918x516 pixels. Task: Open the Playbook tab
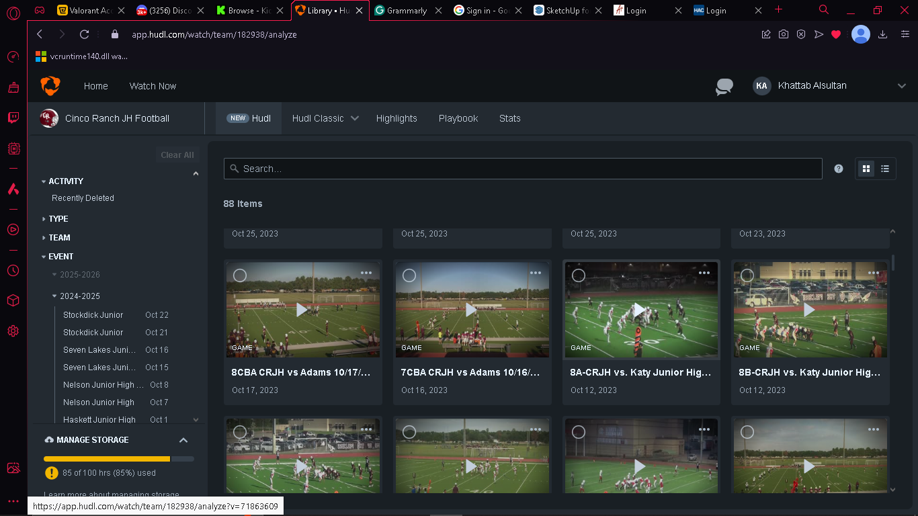click(x=458, y=118)
